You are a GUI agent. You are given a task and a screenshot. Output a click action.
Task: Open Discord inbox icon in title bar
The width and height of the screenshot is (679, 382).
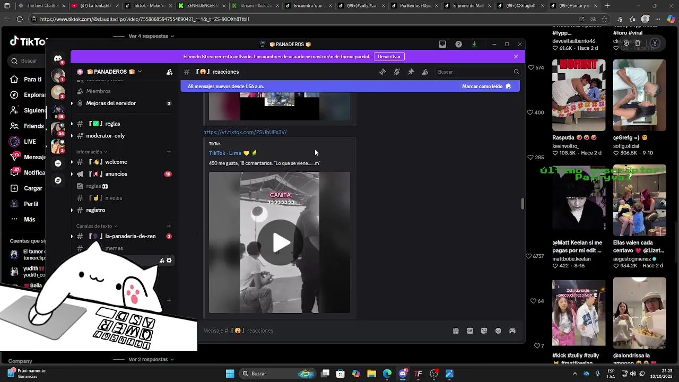[x=442, y=44]
